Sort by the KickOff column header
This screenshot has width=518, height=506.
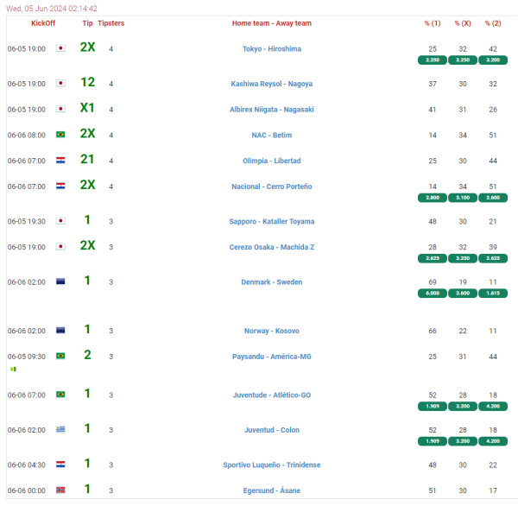tap(43, 23)
